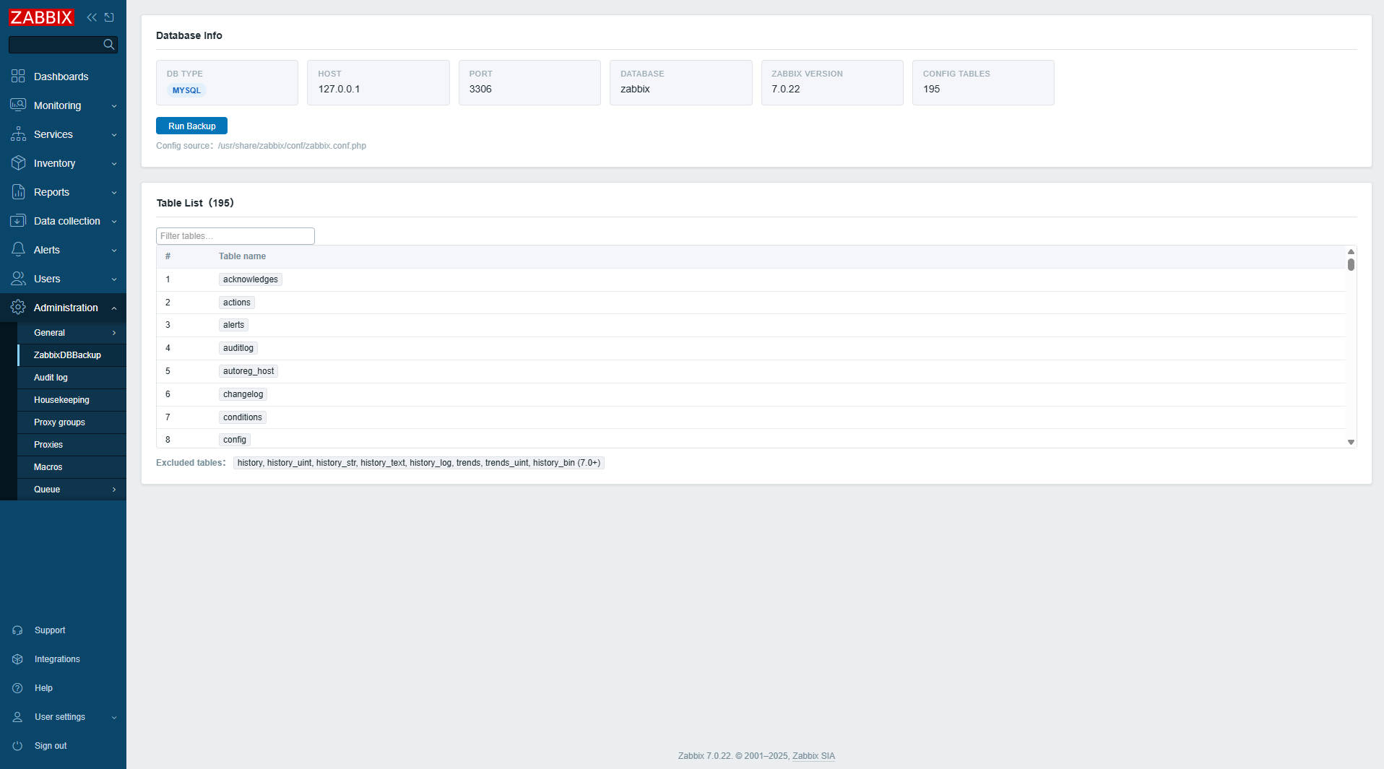Expand the Data collection chevron
Image resolution: width=1384 pixels, height=769 pixels.
coord(114,222)
